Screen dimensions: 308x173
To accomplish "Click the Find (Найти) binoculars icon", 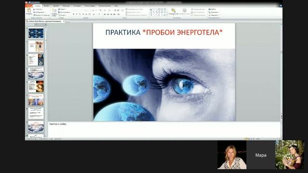I will [x=210, y=9].
